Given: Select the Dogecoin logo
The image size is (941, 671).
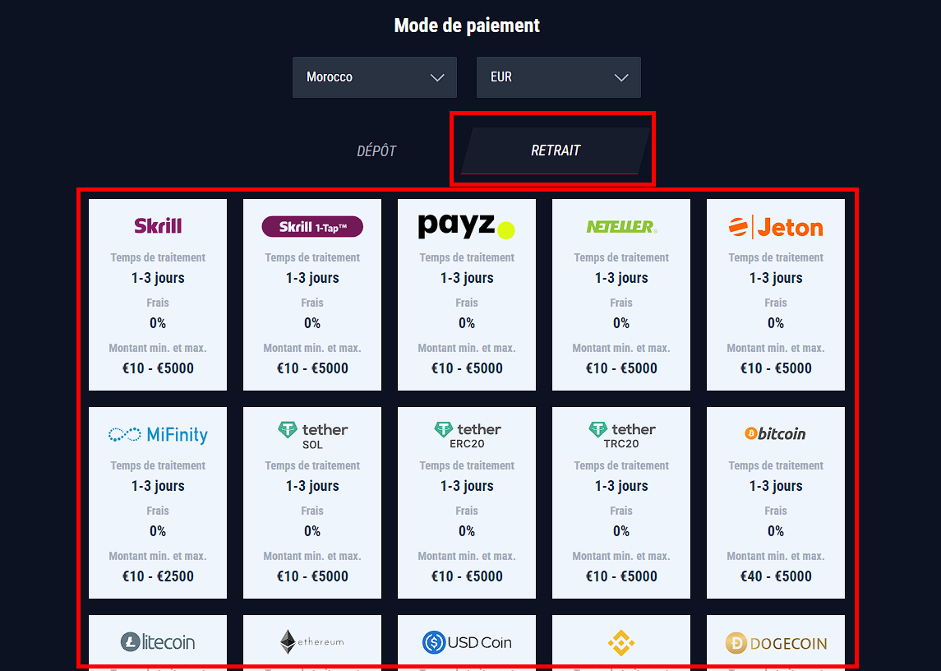Looking at the screenshot, I should [775, 643].
